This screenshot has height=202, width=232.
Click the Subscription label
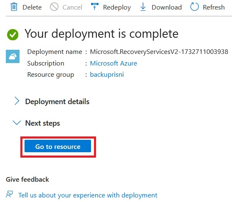point(46,63)
